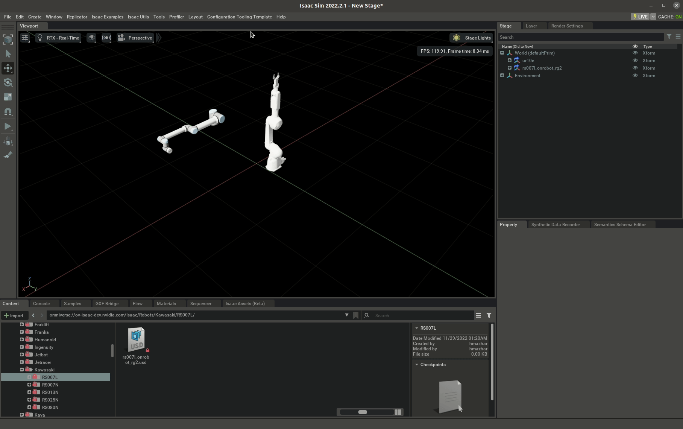The width and height of the screenshot is (683, 429).
Task: Click the Stage panel Search field
Action: 581,37
